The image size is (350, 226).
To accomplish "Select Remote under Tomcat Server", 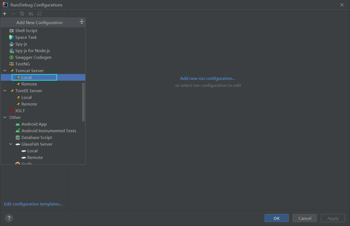I will (43, 84).
